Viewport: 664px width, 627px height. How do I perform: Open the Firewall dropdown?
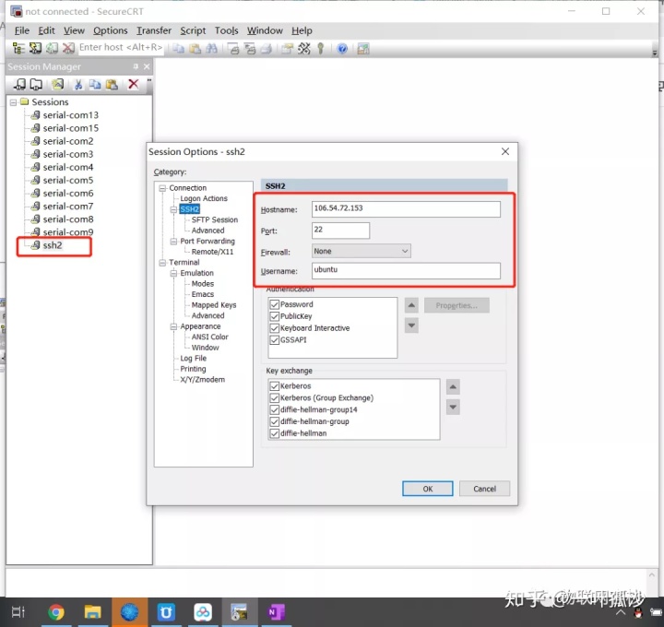[362, 251]
